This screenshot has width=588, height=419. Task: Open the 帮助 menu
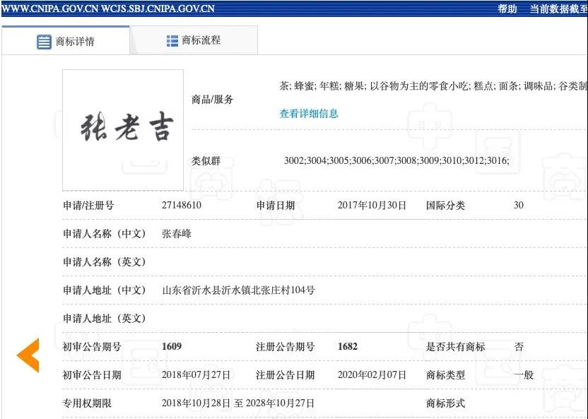pyautogui.click(x=507, y=8)
